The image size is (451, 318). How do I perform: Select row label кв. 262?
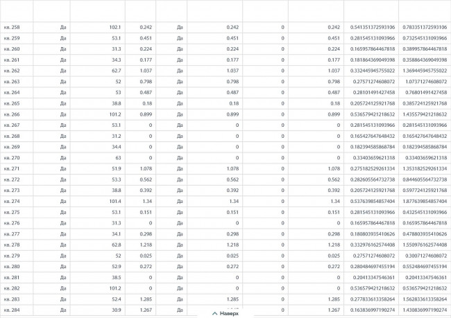pyautogui.click(x=12, y=71)
